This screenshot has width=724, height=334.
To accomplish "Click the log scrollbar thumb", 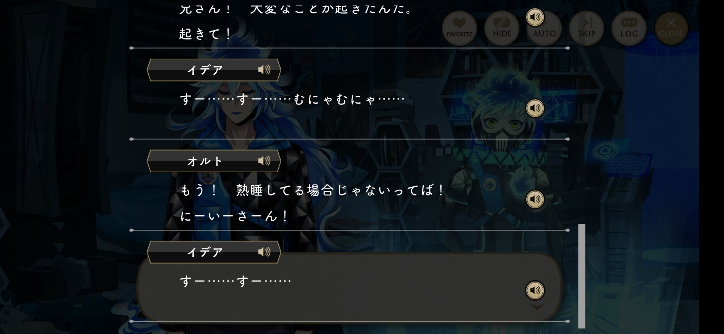I will tap(582, 276).
